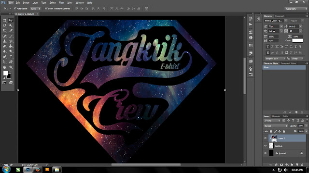Toggle Faux Italic in Character panel
The height and width of the screenshot is (173, 309).
272,47
